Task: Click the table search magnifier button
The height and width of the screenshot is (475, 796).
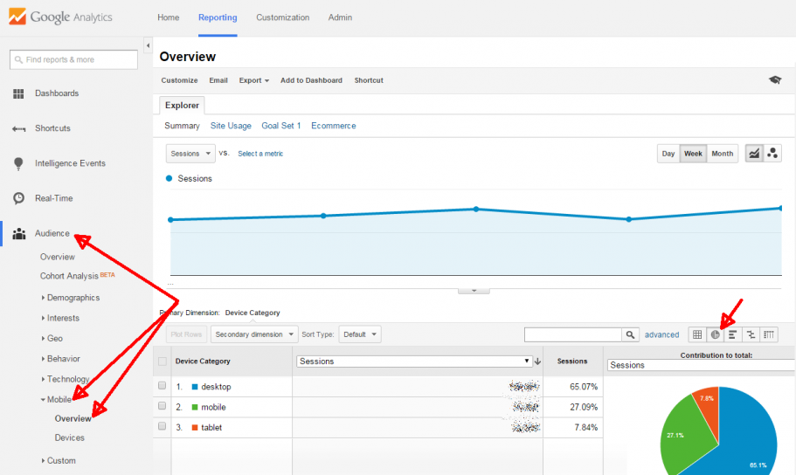Action: pyautogui.click(x=630, y=334)
